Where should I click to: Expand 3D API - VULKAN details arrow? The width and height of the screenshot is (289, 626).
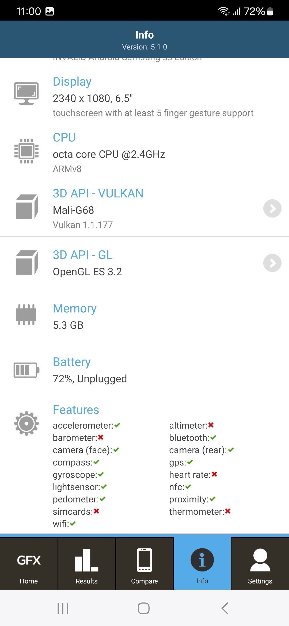click(272, 208)
